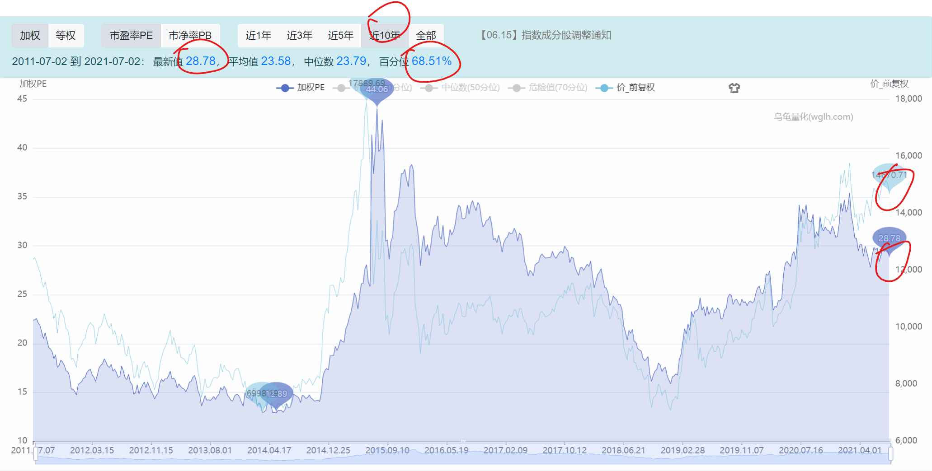The height and width of the screenshot is (471, 932).
Task: Click the median value 23.79
Action: tap(351, 61)
